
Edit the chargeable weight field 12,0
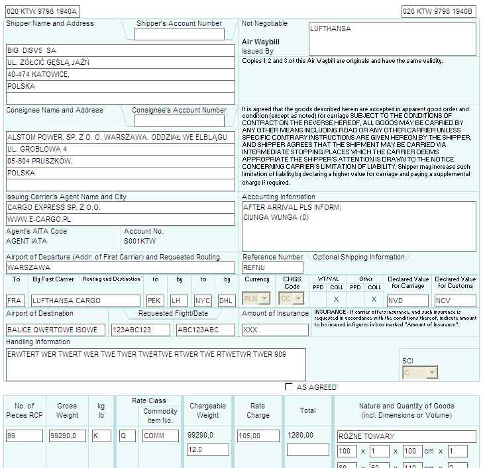click(208, 450)
